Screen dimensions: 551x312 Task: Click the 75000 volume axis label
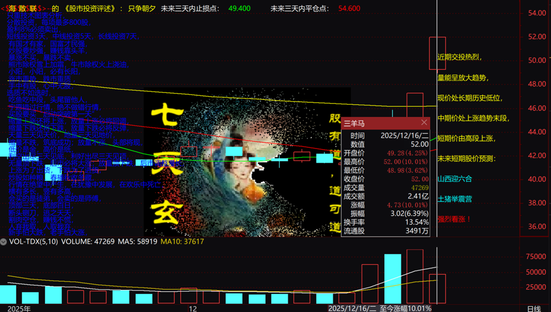[x=536, y=257]
